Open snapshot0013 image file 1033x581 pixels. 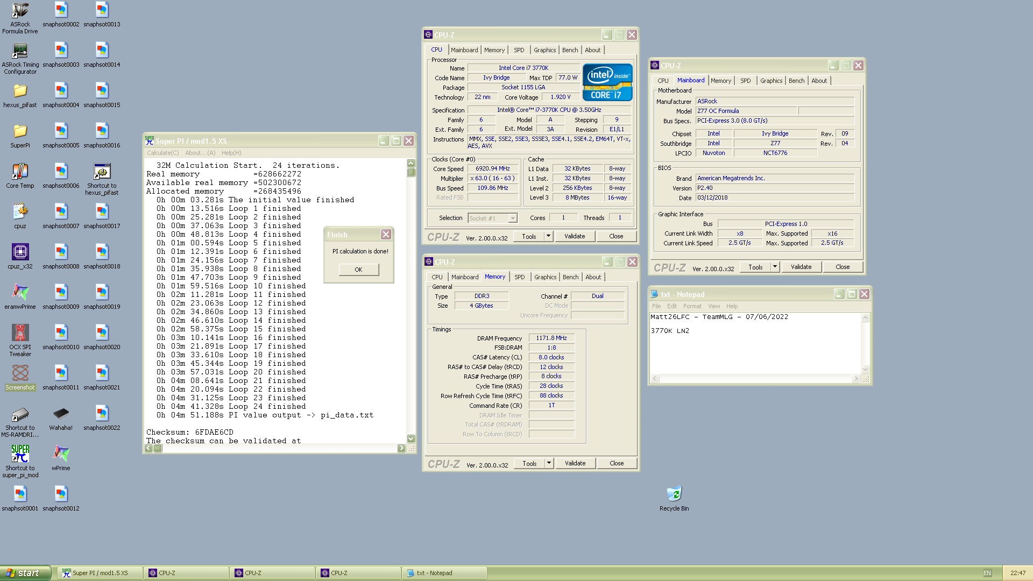coord(102,15)
